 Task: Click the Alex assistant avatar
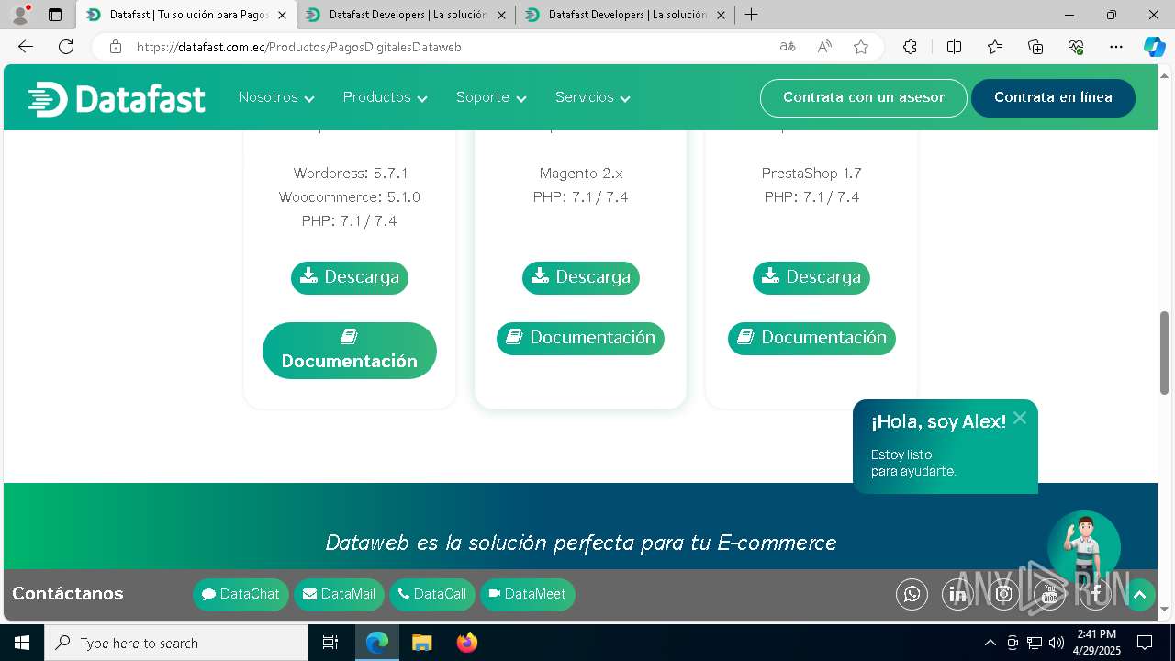pyautogui.click(x=1084, y=547)
